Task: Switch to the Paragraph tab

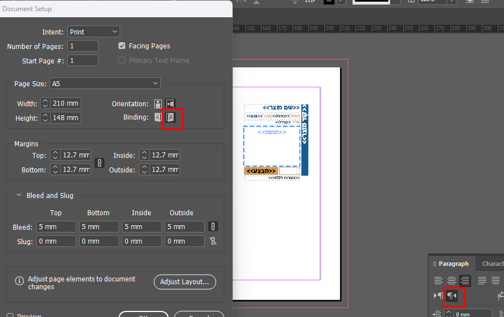Action: click(453, 264)
